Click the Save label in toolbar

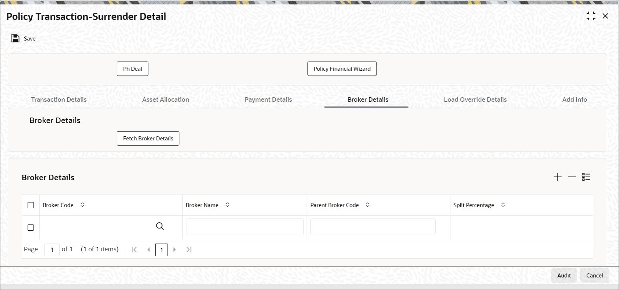click(x=30, y=39)
